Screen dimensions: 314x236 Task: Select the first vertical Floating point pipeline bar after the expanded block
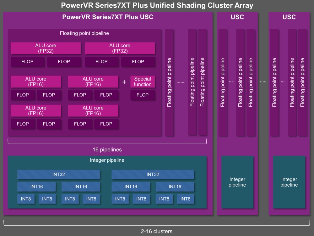[170, 82]
